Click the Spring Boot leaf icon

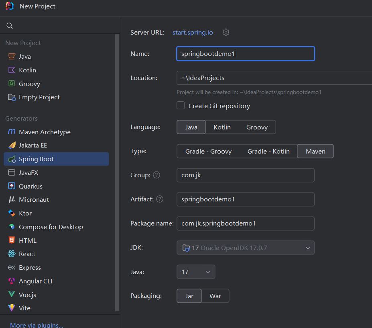click(12, 159)
